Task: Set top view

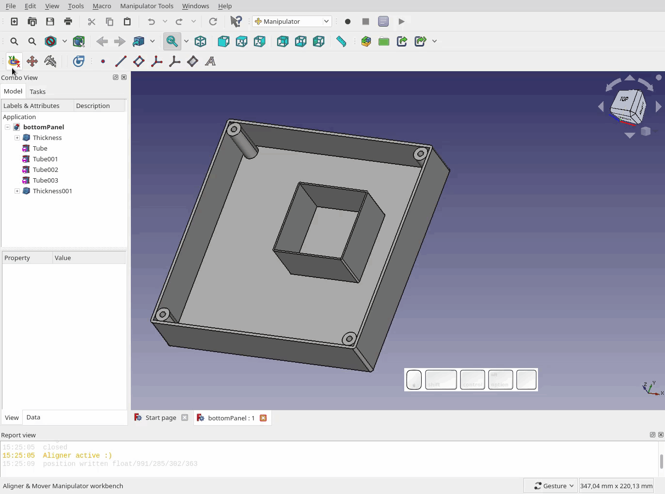Action: 241,41
